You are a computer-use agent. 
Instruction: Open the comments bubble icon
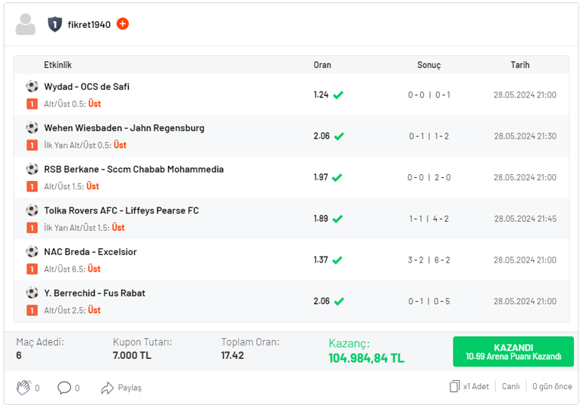[65, 388]
